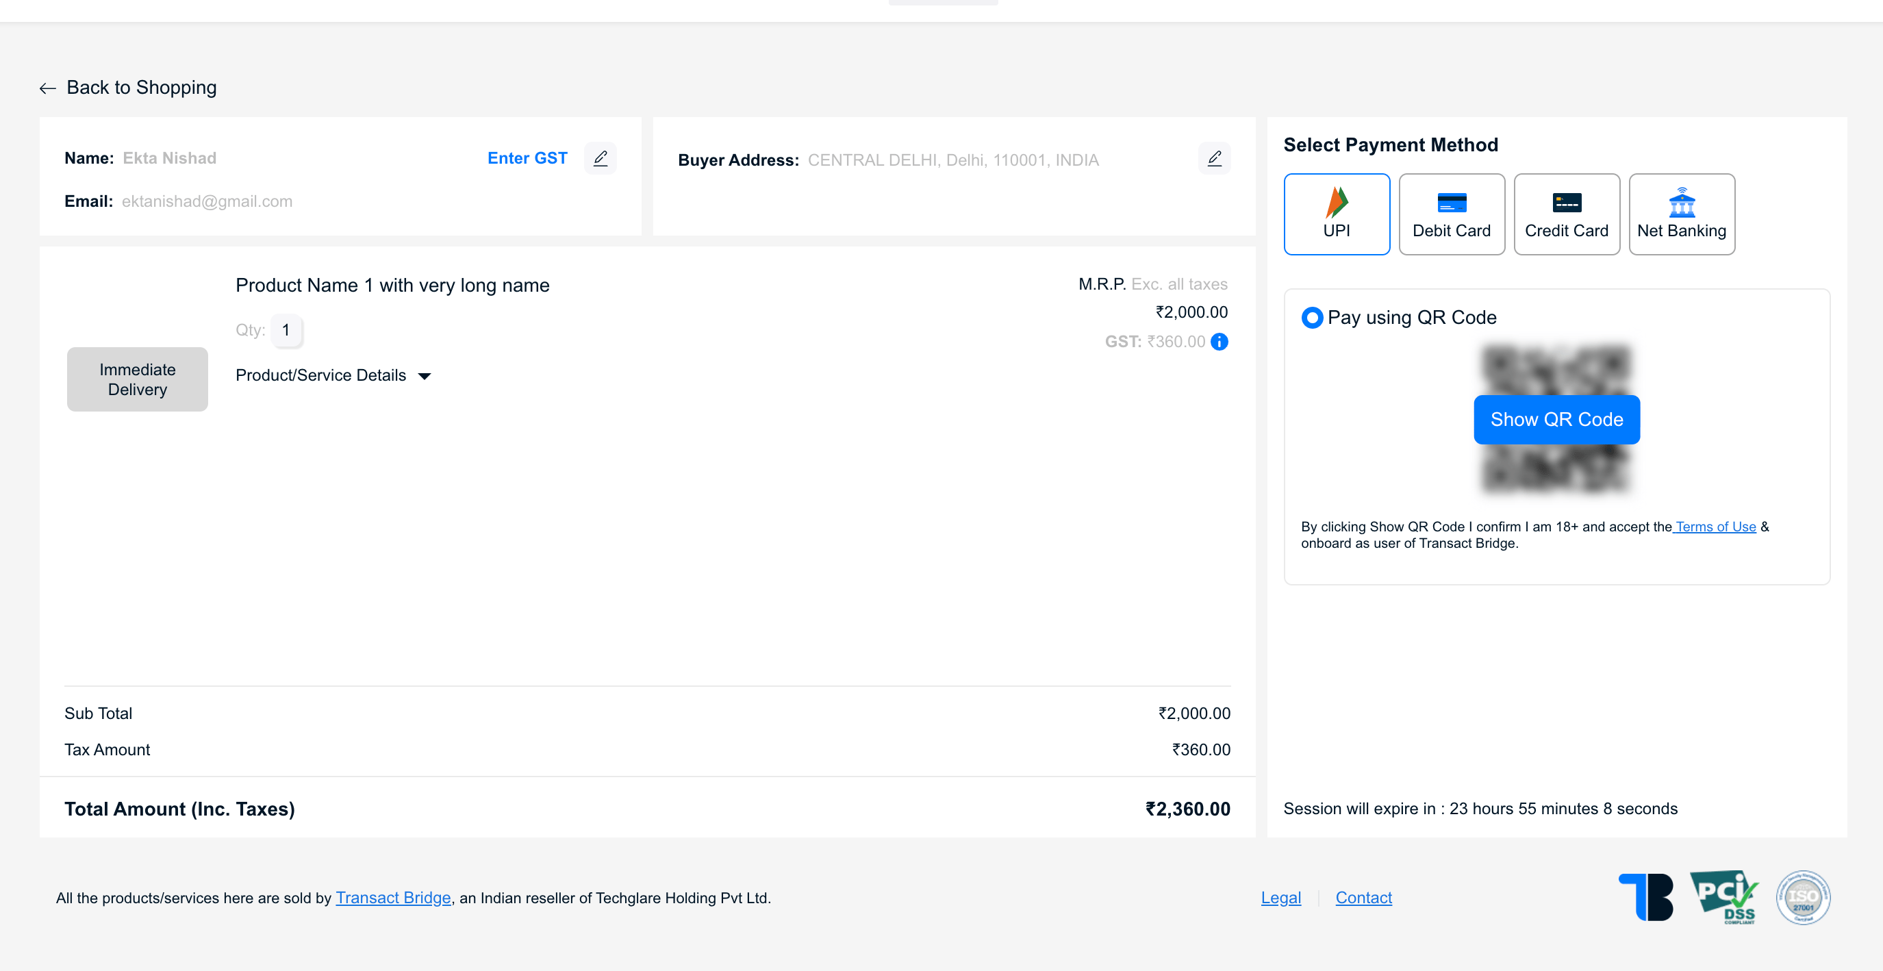Click the product title text
This screenshot has width=1883, height=971.
(x=392, y=285)
